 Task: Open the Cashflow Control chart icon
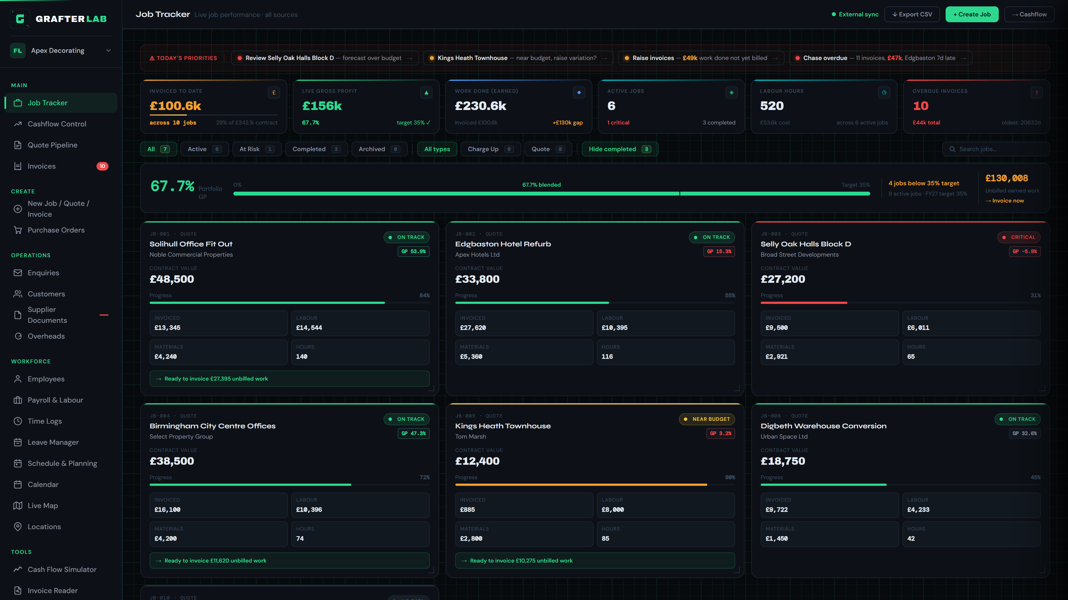pyautogui.click(x=18, y=124)
